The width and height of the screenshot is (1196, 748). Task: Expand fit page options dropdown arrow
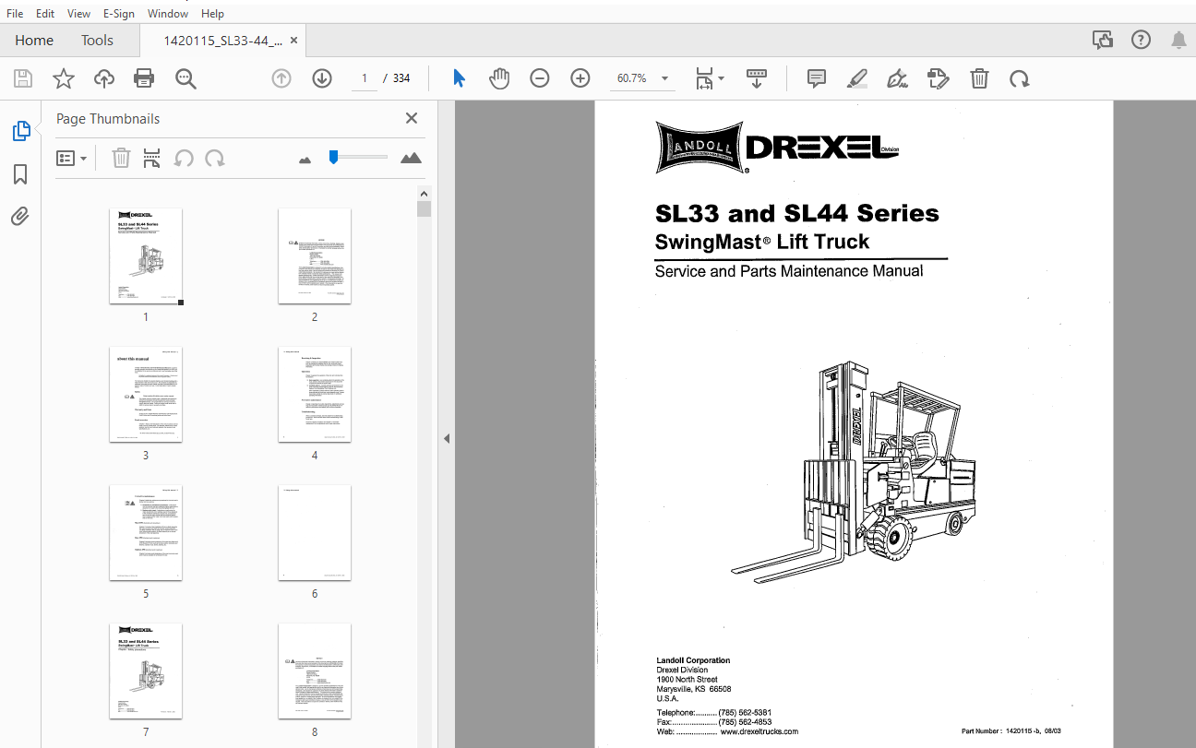pos(722,78)
